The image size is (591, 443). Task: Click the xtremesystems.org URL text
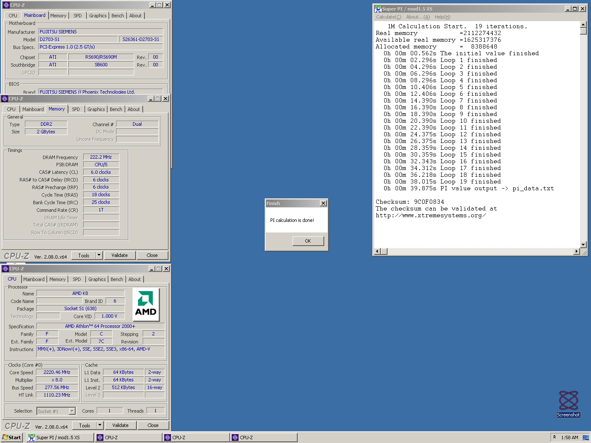coord(431,216)
